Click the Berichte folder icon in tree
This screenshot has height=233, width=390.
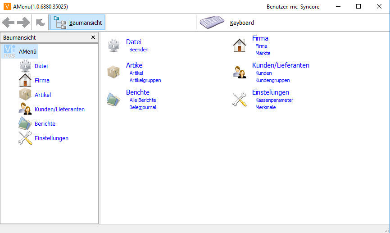[x=25, y=123]
